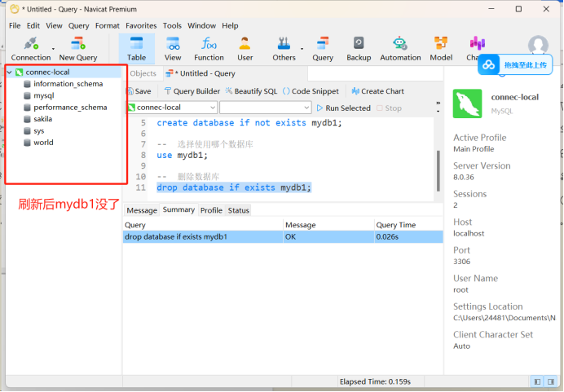The width and height of the screenshot is (564, 392).
Task: Click the world database icon
Action: (27, 143)
